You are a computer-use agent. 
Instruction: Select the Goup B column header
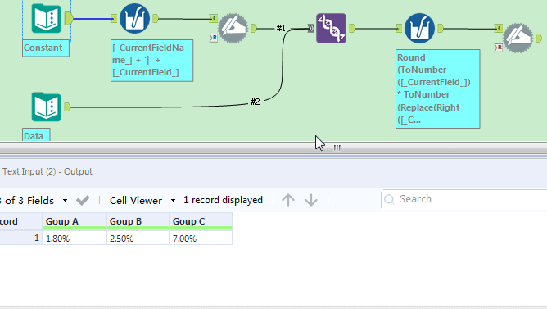coord(138,221)
